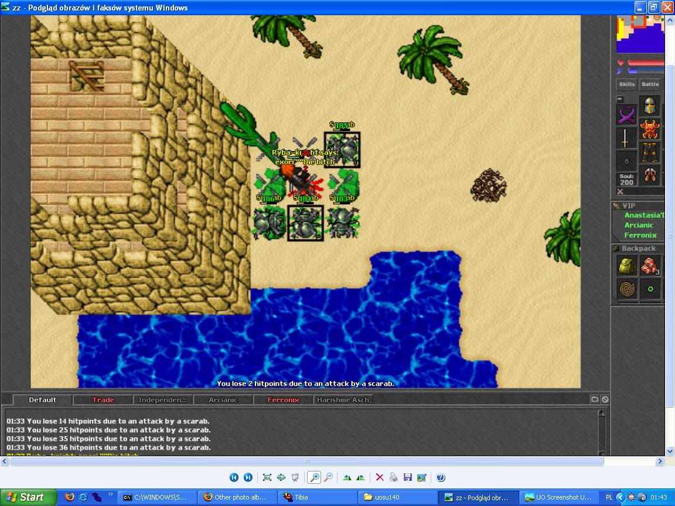This screenshot has width=675, height=506.
Task: Click the floppy disk Copy To icon
Action: [x=408, y=477]
